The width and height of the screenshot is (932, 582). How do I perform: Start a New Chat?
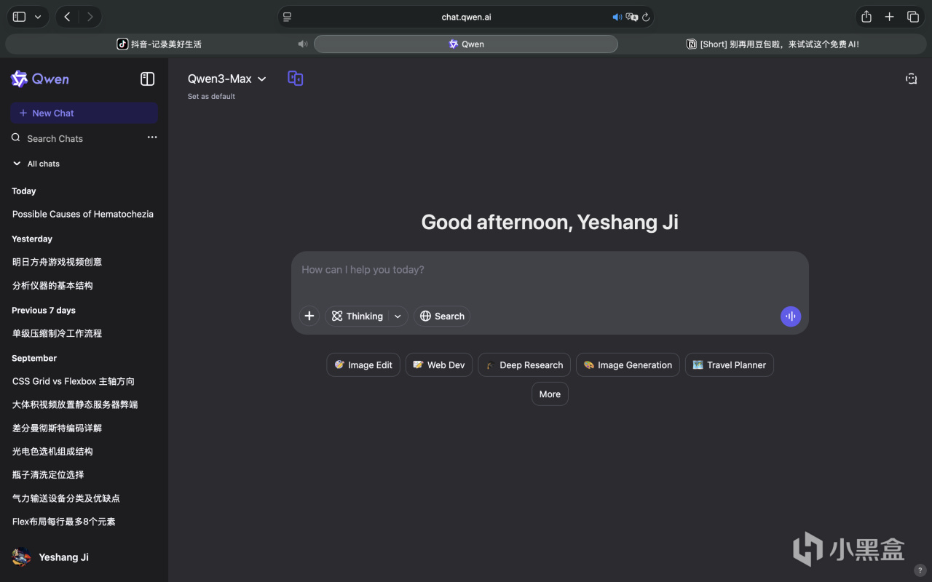click(84, 113)
